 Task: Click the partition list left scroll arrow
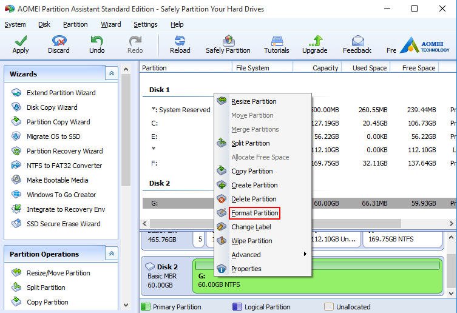[x=145, y=224]
